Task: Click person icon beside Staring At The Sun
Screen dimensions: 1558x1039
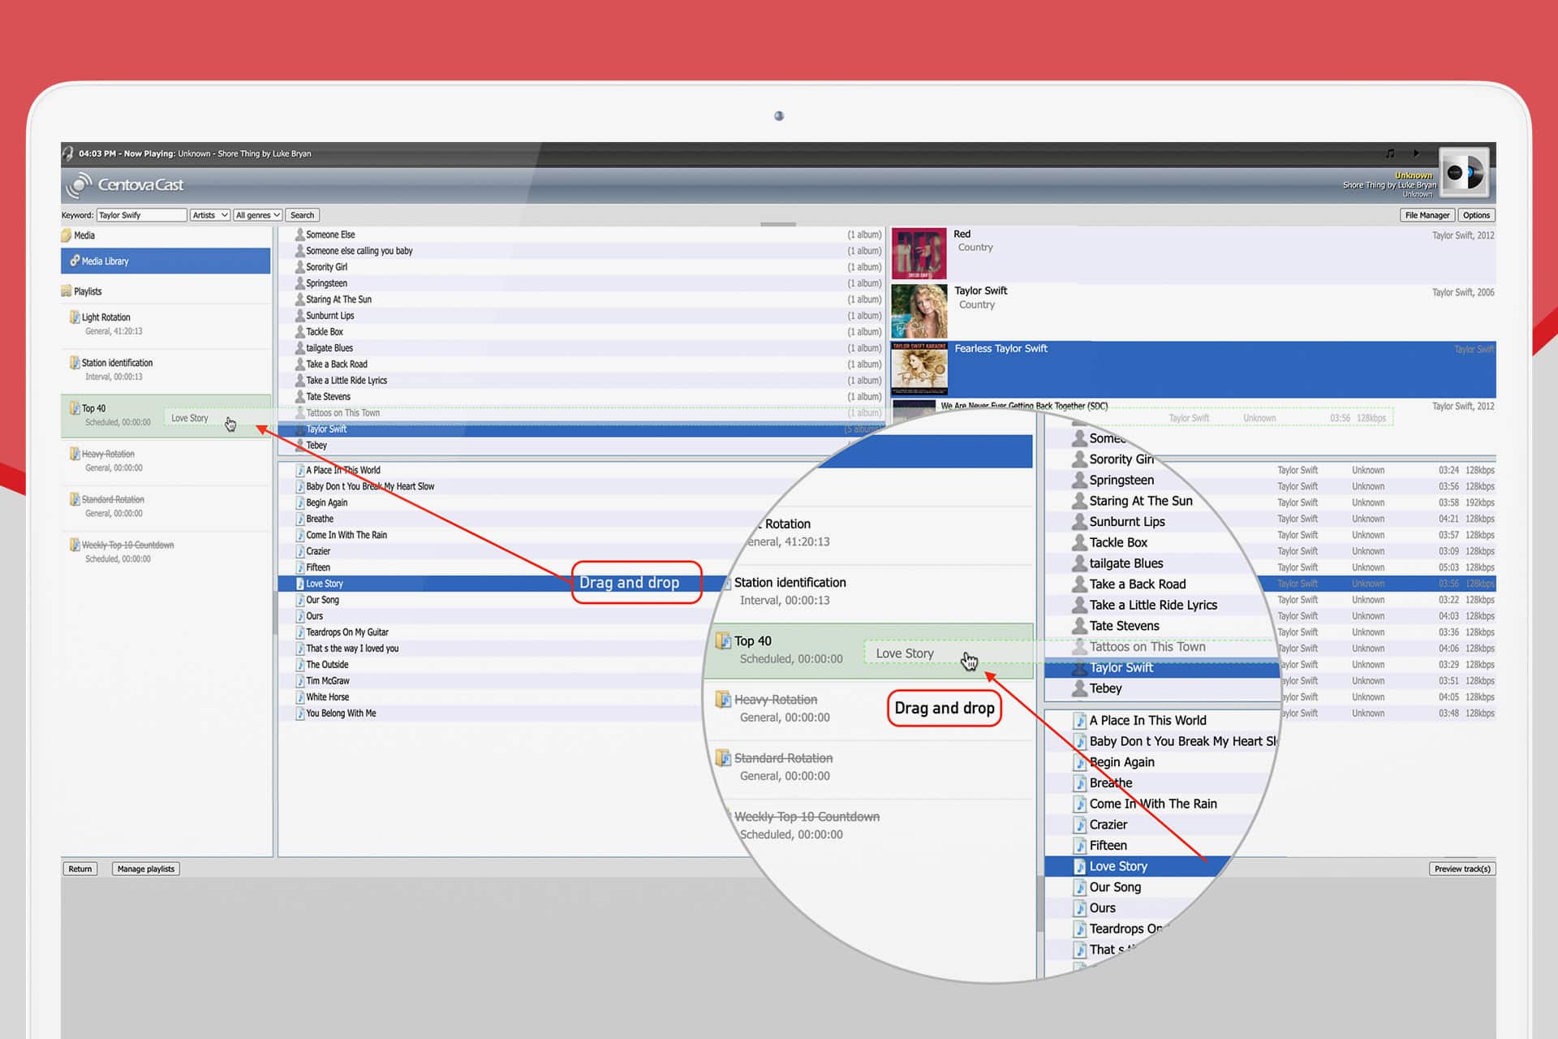Action: pos(299,300)
